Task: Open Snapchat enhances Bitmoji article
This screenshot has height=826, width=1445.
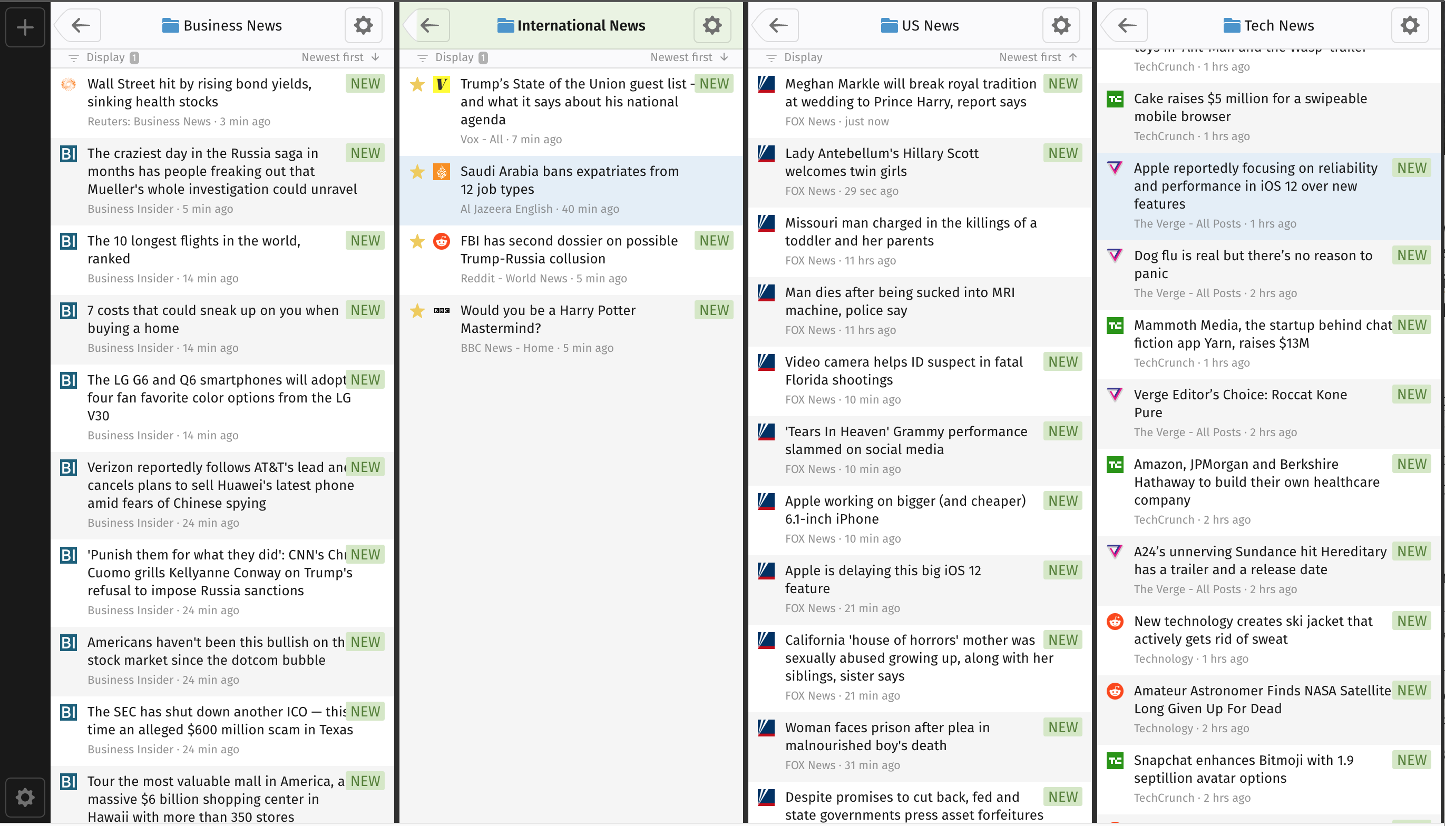Action: tap(1269, 780)
